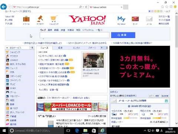Pick the yellow page theme color square
The height and width of the screenshot is (134, 178).
pyautogui.click(x=155, y=11)
